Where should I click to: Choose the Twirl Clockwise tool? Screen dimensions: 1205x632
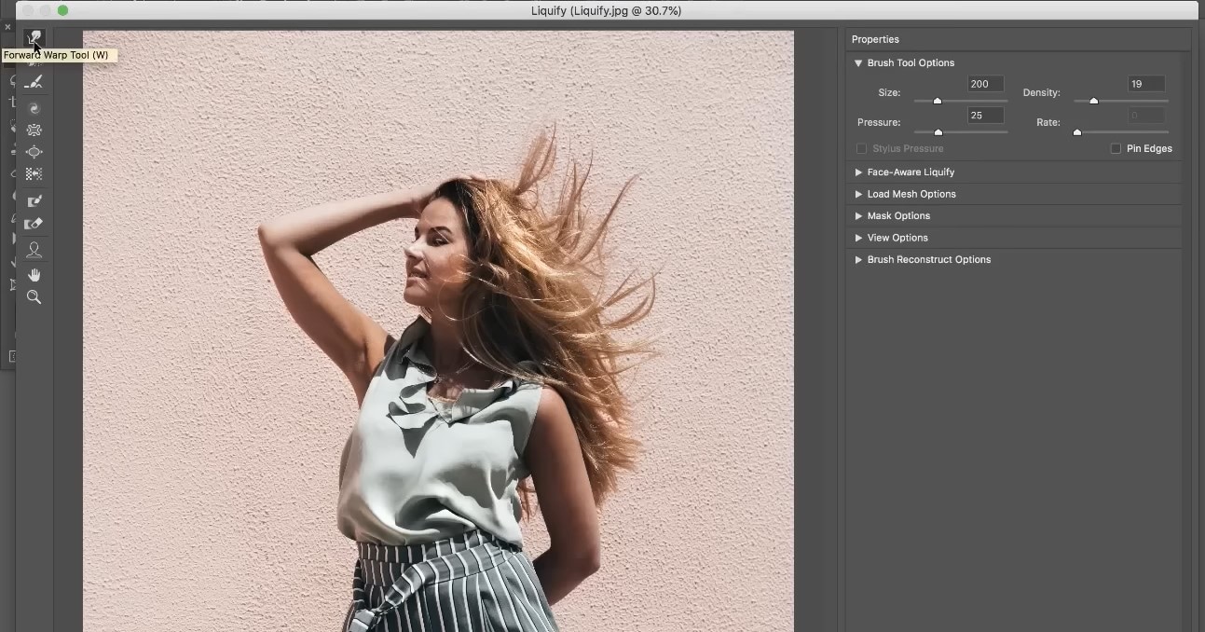point(34,108)
